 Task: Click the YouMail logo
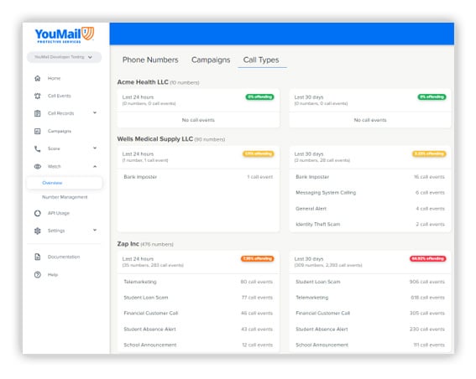click(65, 35)
